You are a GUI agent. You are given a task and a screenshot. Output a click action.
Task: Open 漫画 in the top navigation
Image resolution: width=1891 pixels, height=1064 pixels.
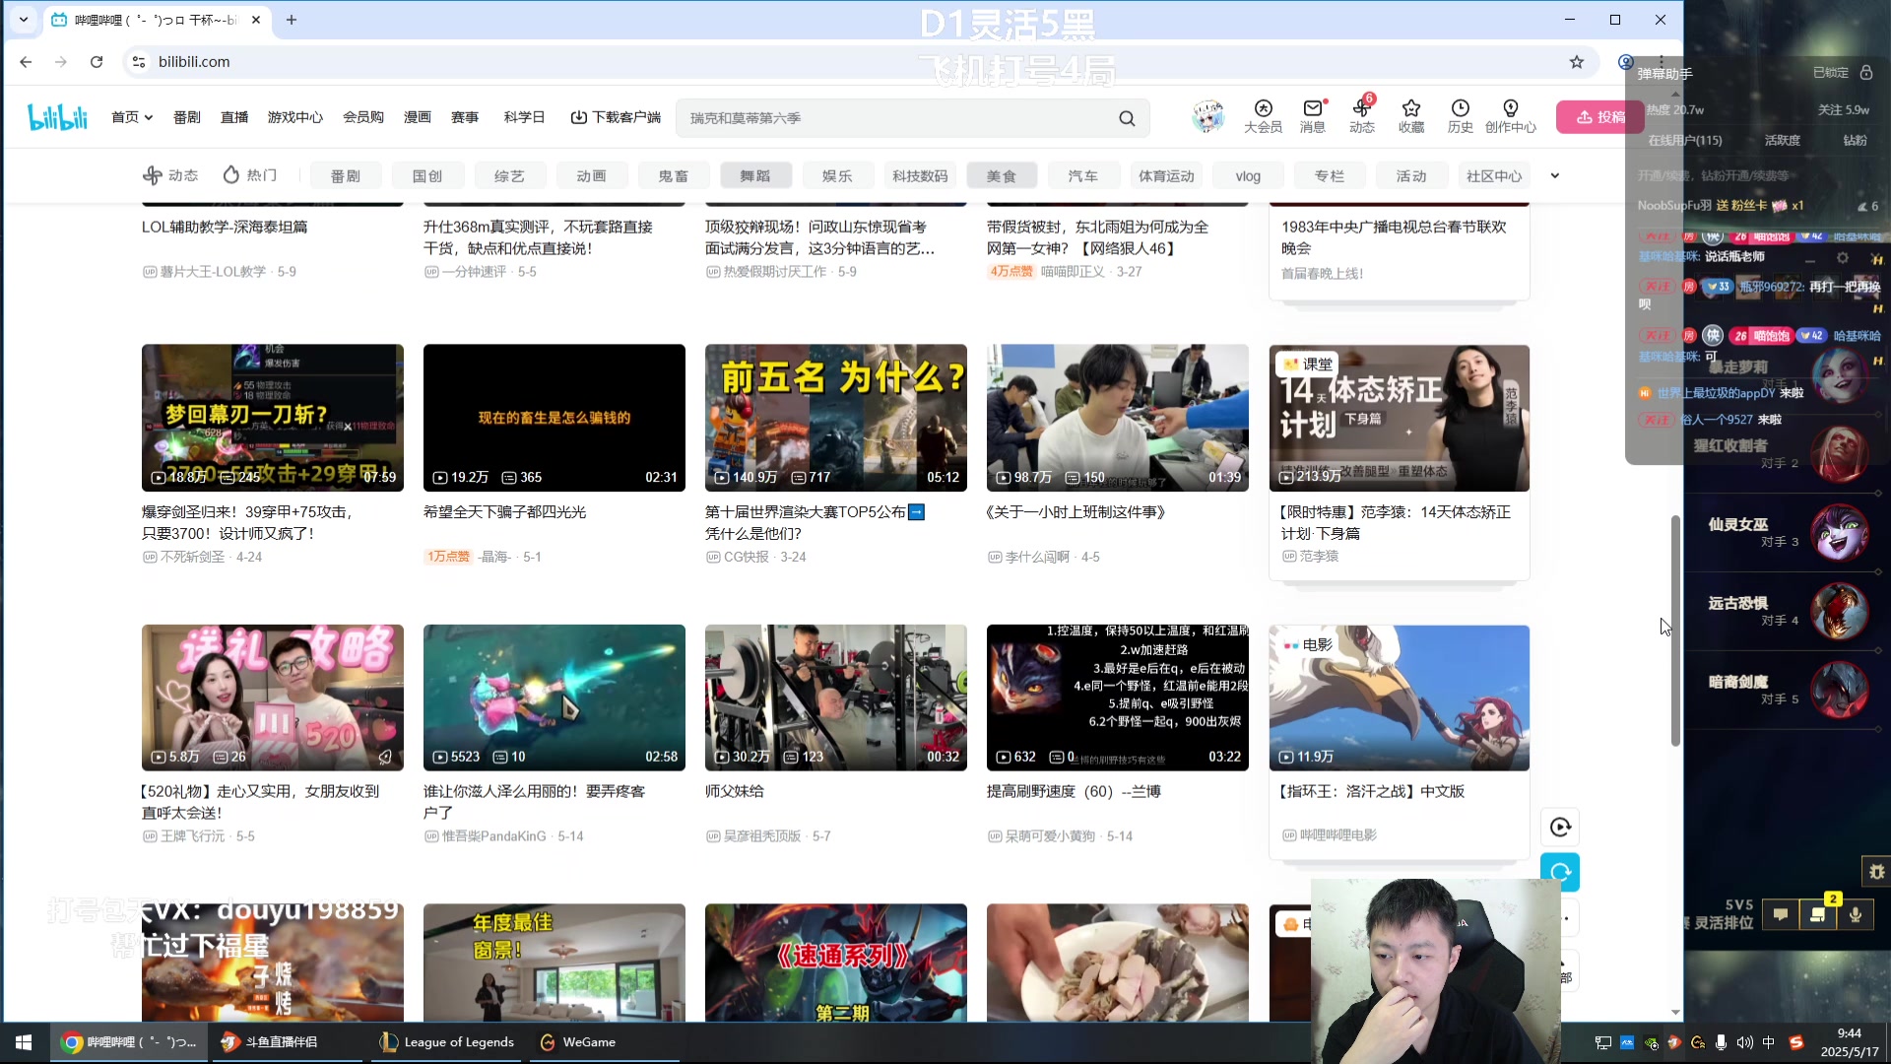(418, 117)
